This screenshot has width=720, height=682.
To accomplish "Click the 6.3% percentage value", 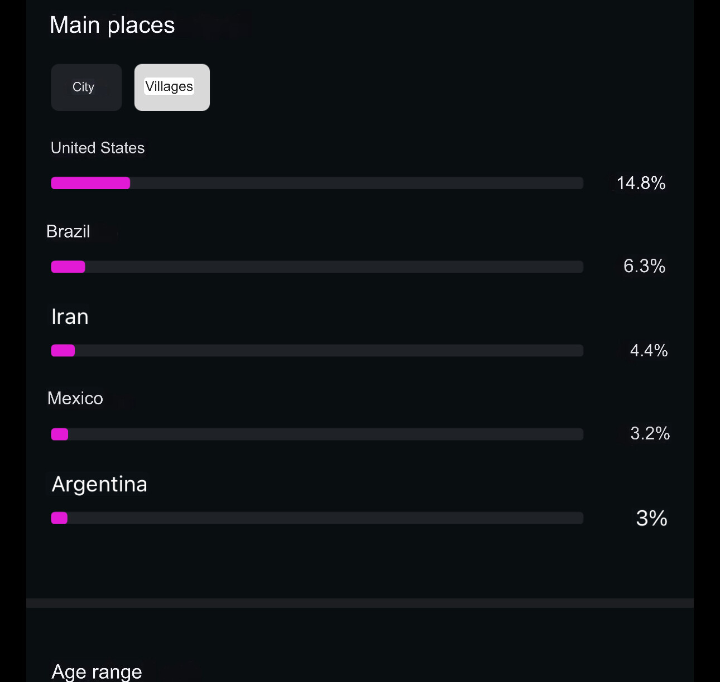I will pyautogui.click(x=644, y=266).
